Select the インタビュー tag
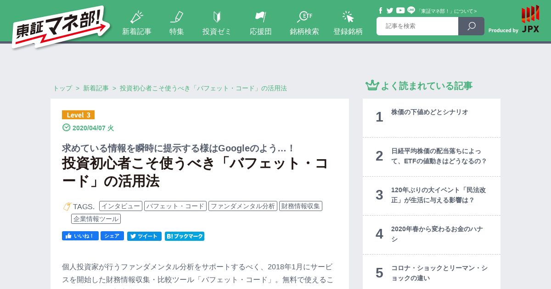 click(x=121, y=206)
